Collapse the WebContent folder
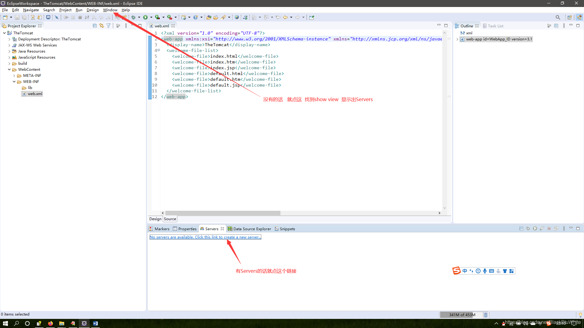The width and height of the screenshot is (584, 328). [9, 70]
